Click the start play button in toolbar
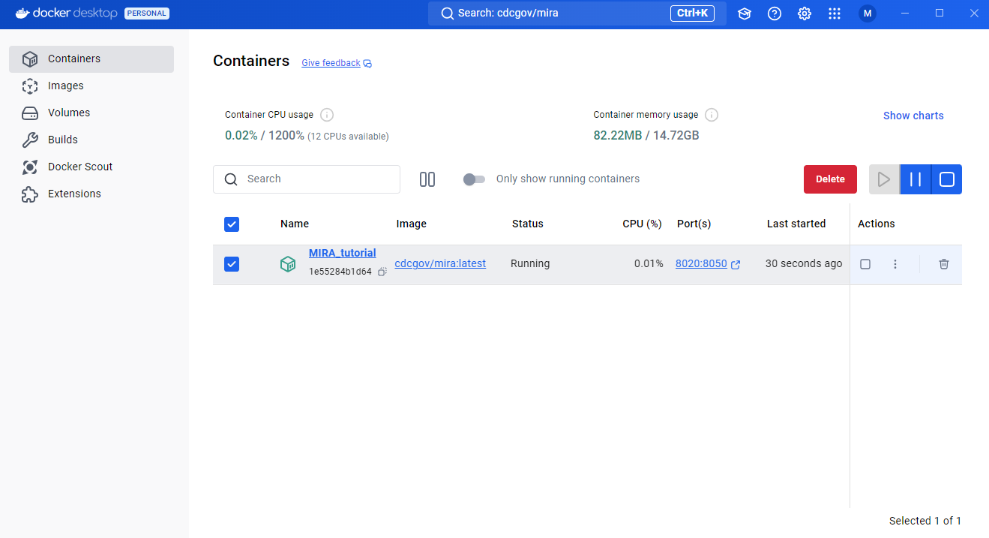 (884, 179)
